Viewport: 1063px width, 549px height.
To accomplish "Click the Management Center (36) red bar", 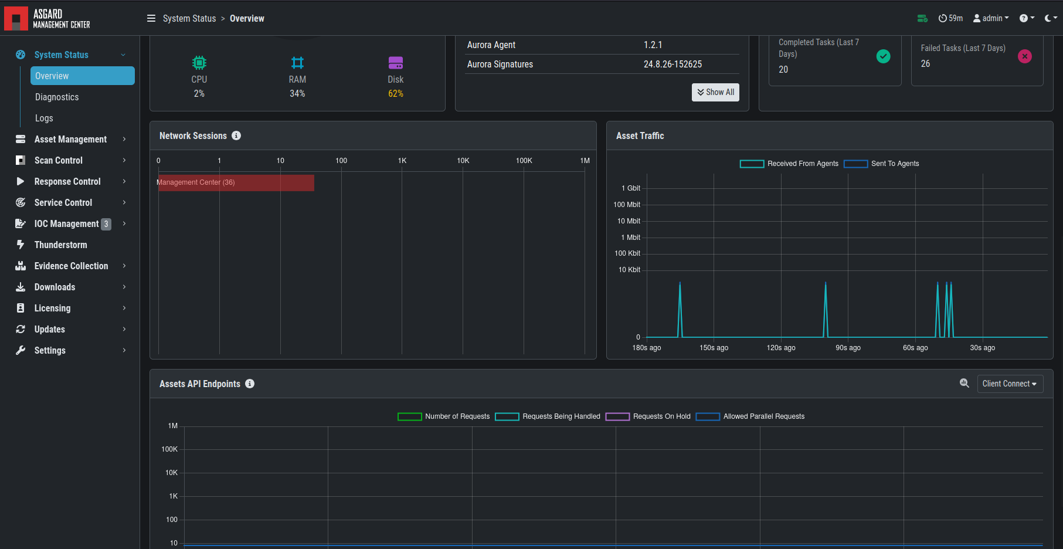I will [236, 182].
